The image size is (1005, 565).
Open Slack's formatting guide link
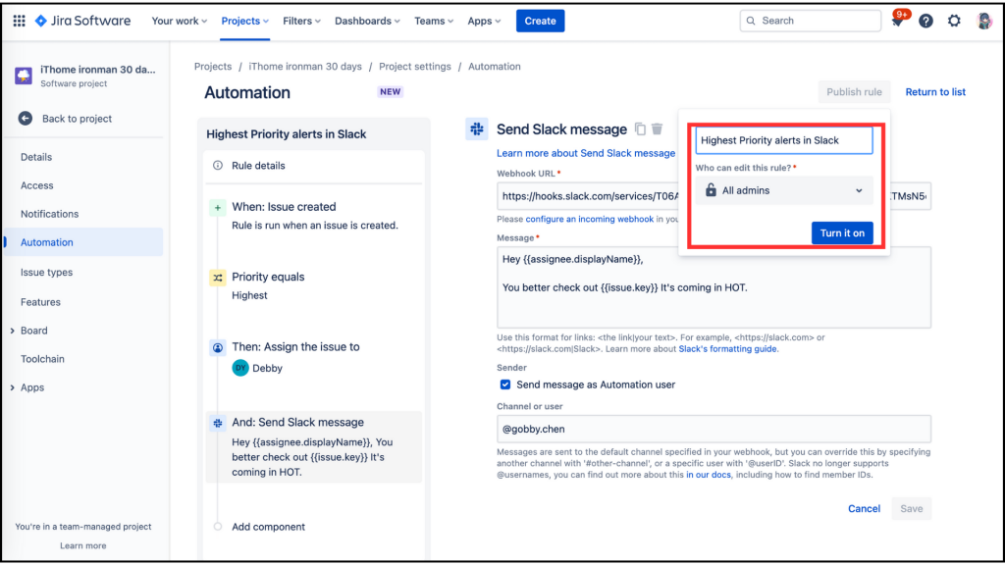click(x=727, y=349)
